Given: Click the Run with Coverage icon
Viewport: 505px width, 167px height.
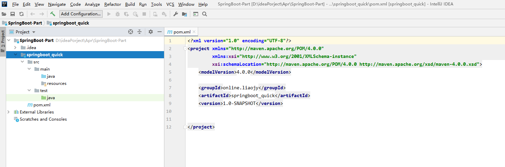Looking at the screenshot, I should (x=127, y=14).
